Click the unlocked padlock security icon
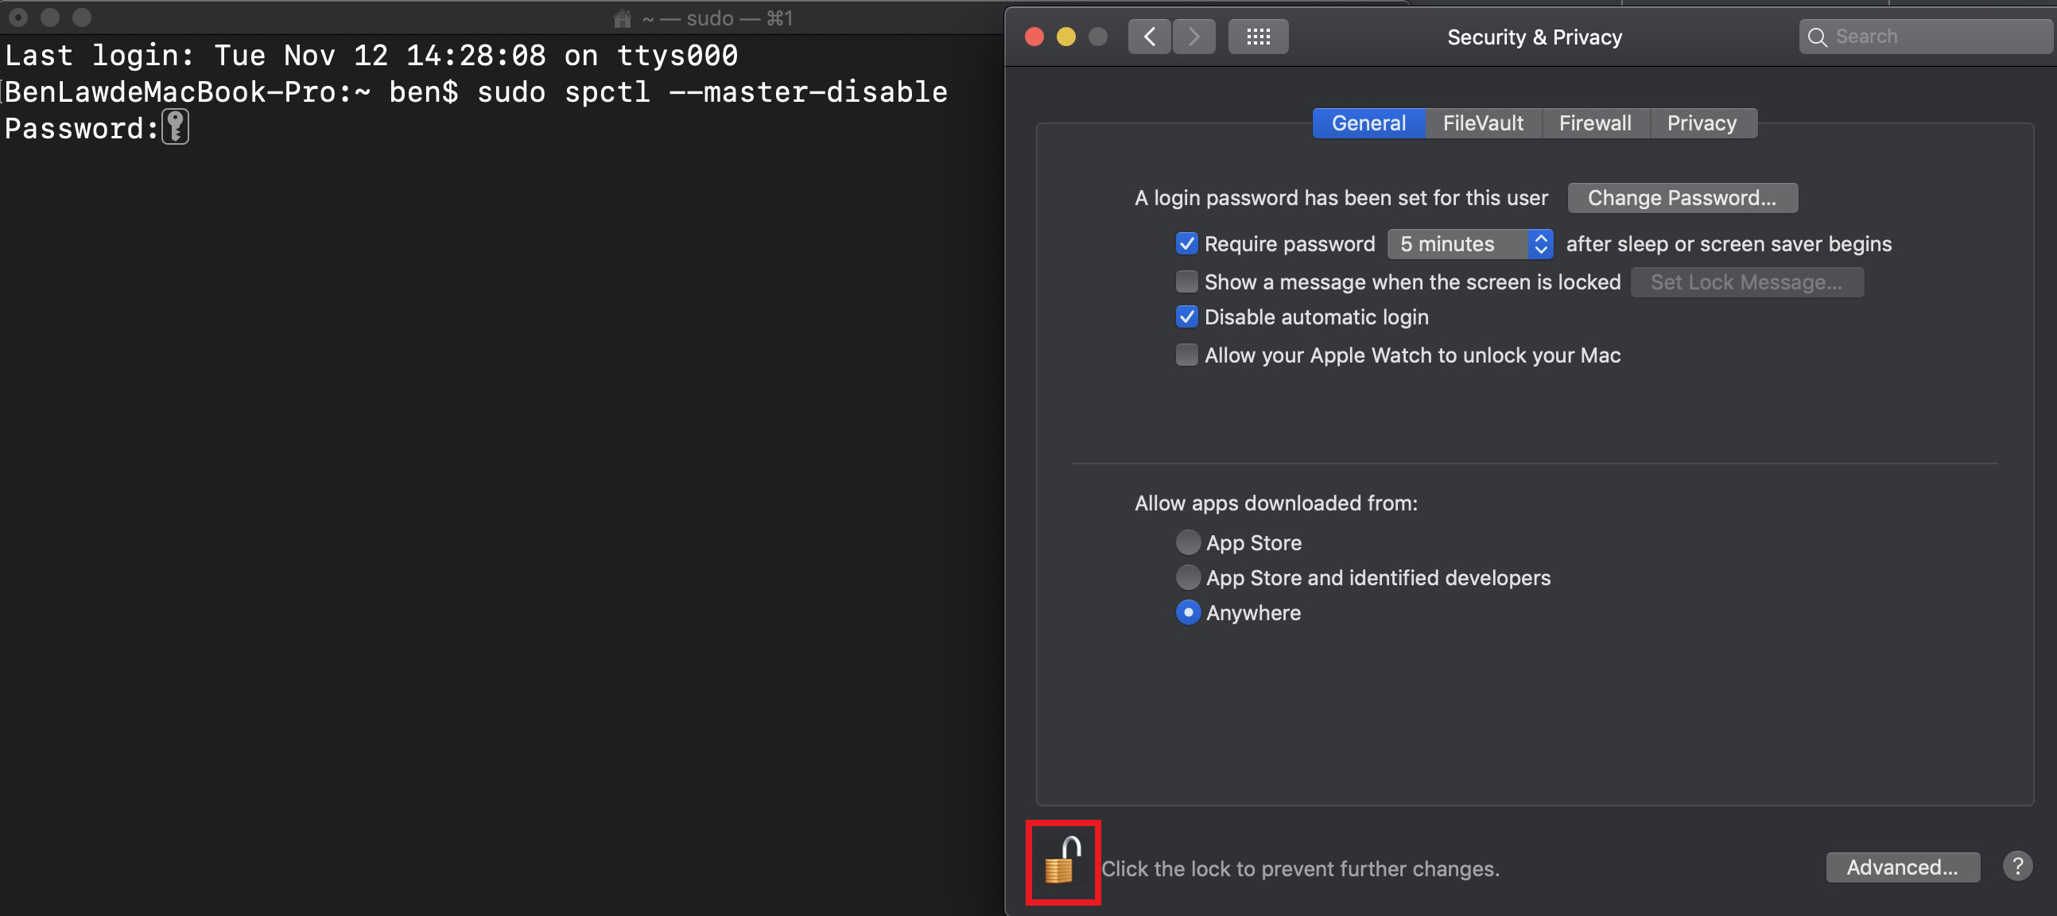This screenshot has height=916, width=2057. [x=1061, y=866]
